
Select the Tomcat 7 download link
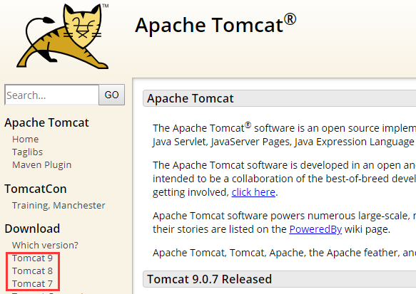32,284
